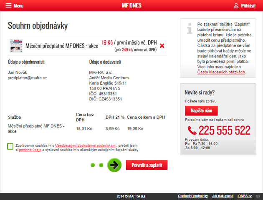
Task: Open Všeobecnými obchodními podmínkami link
Action: (86, 145)
